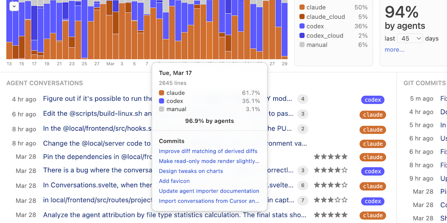Click the gray manual legend swatch
447x223 pixels.
[x=302, y=45]
